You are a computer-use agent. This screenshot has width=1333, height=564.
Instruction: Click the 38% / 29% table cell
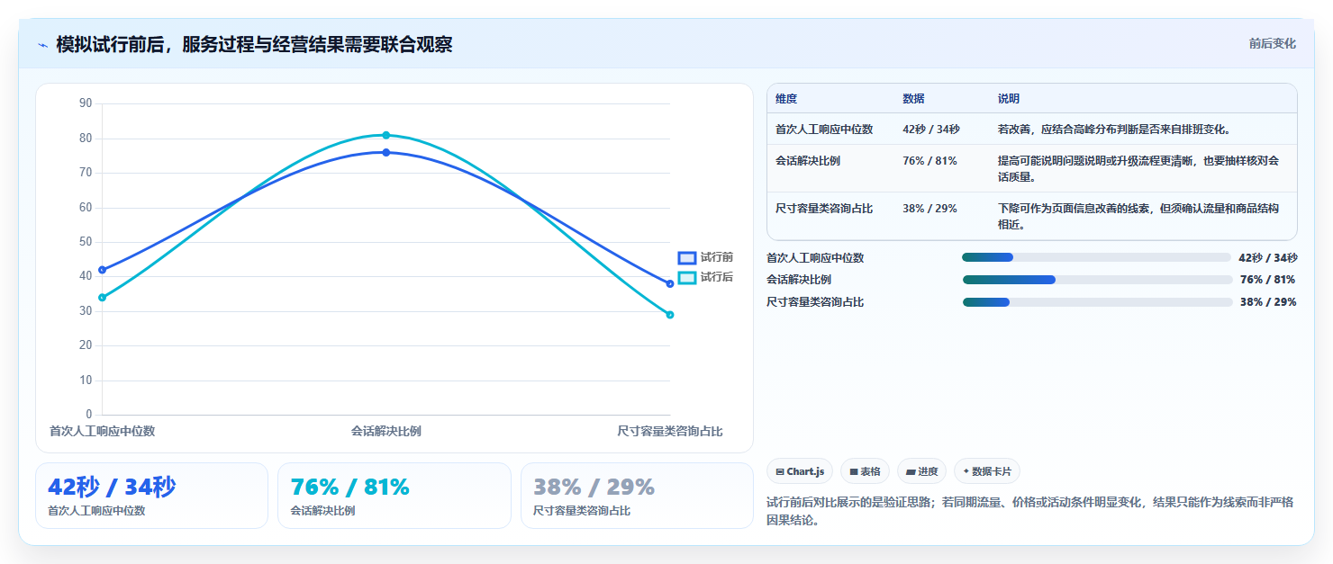(x=929, y=209)
